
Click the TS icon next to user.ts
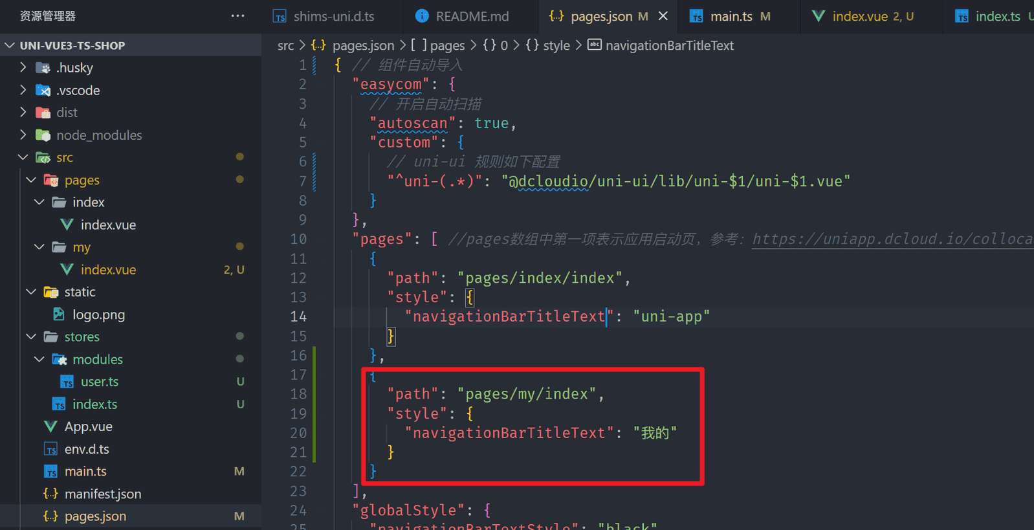click(x=67, y=382)
